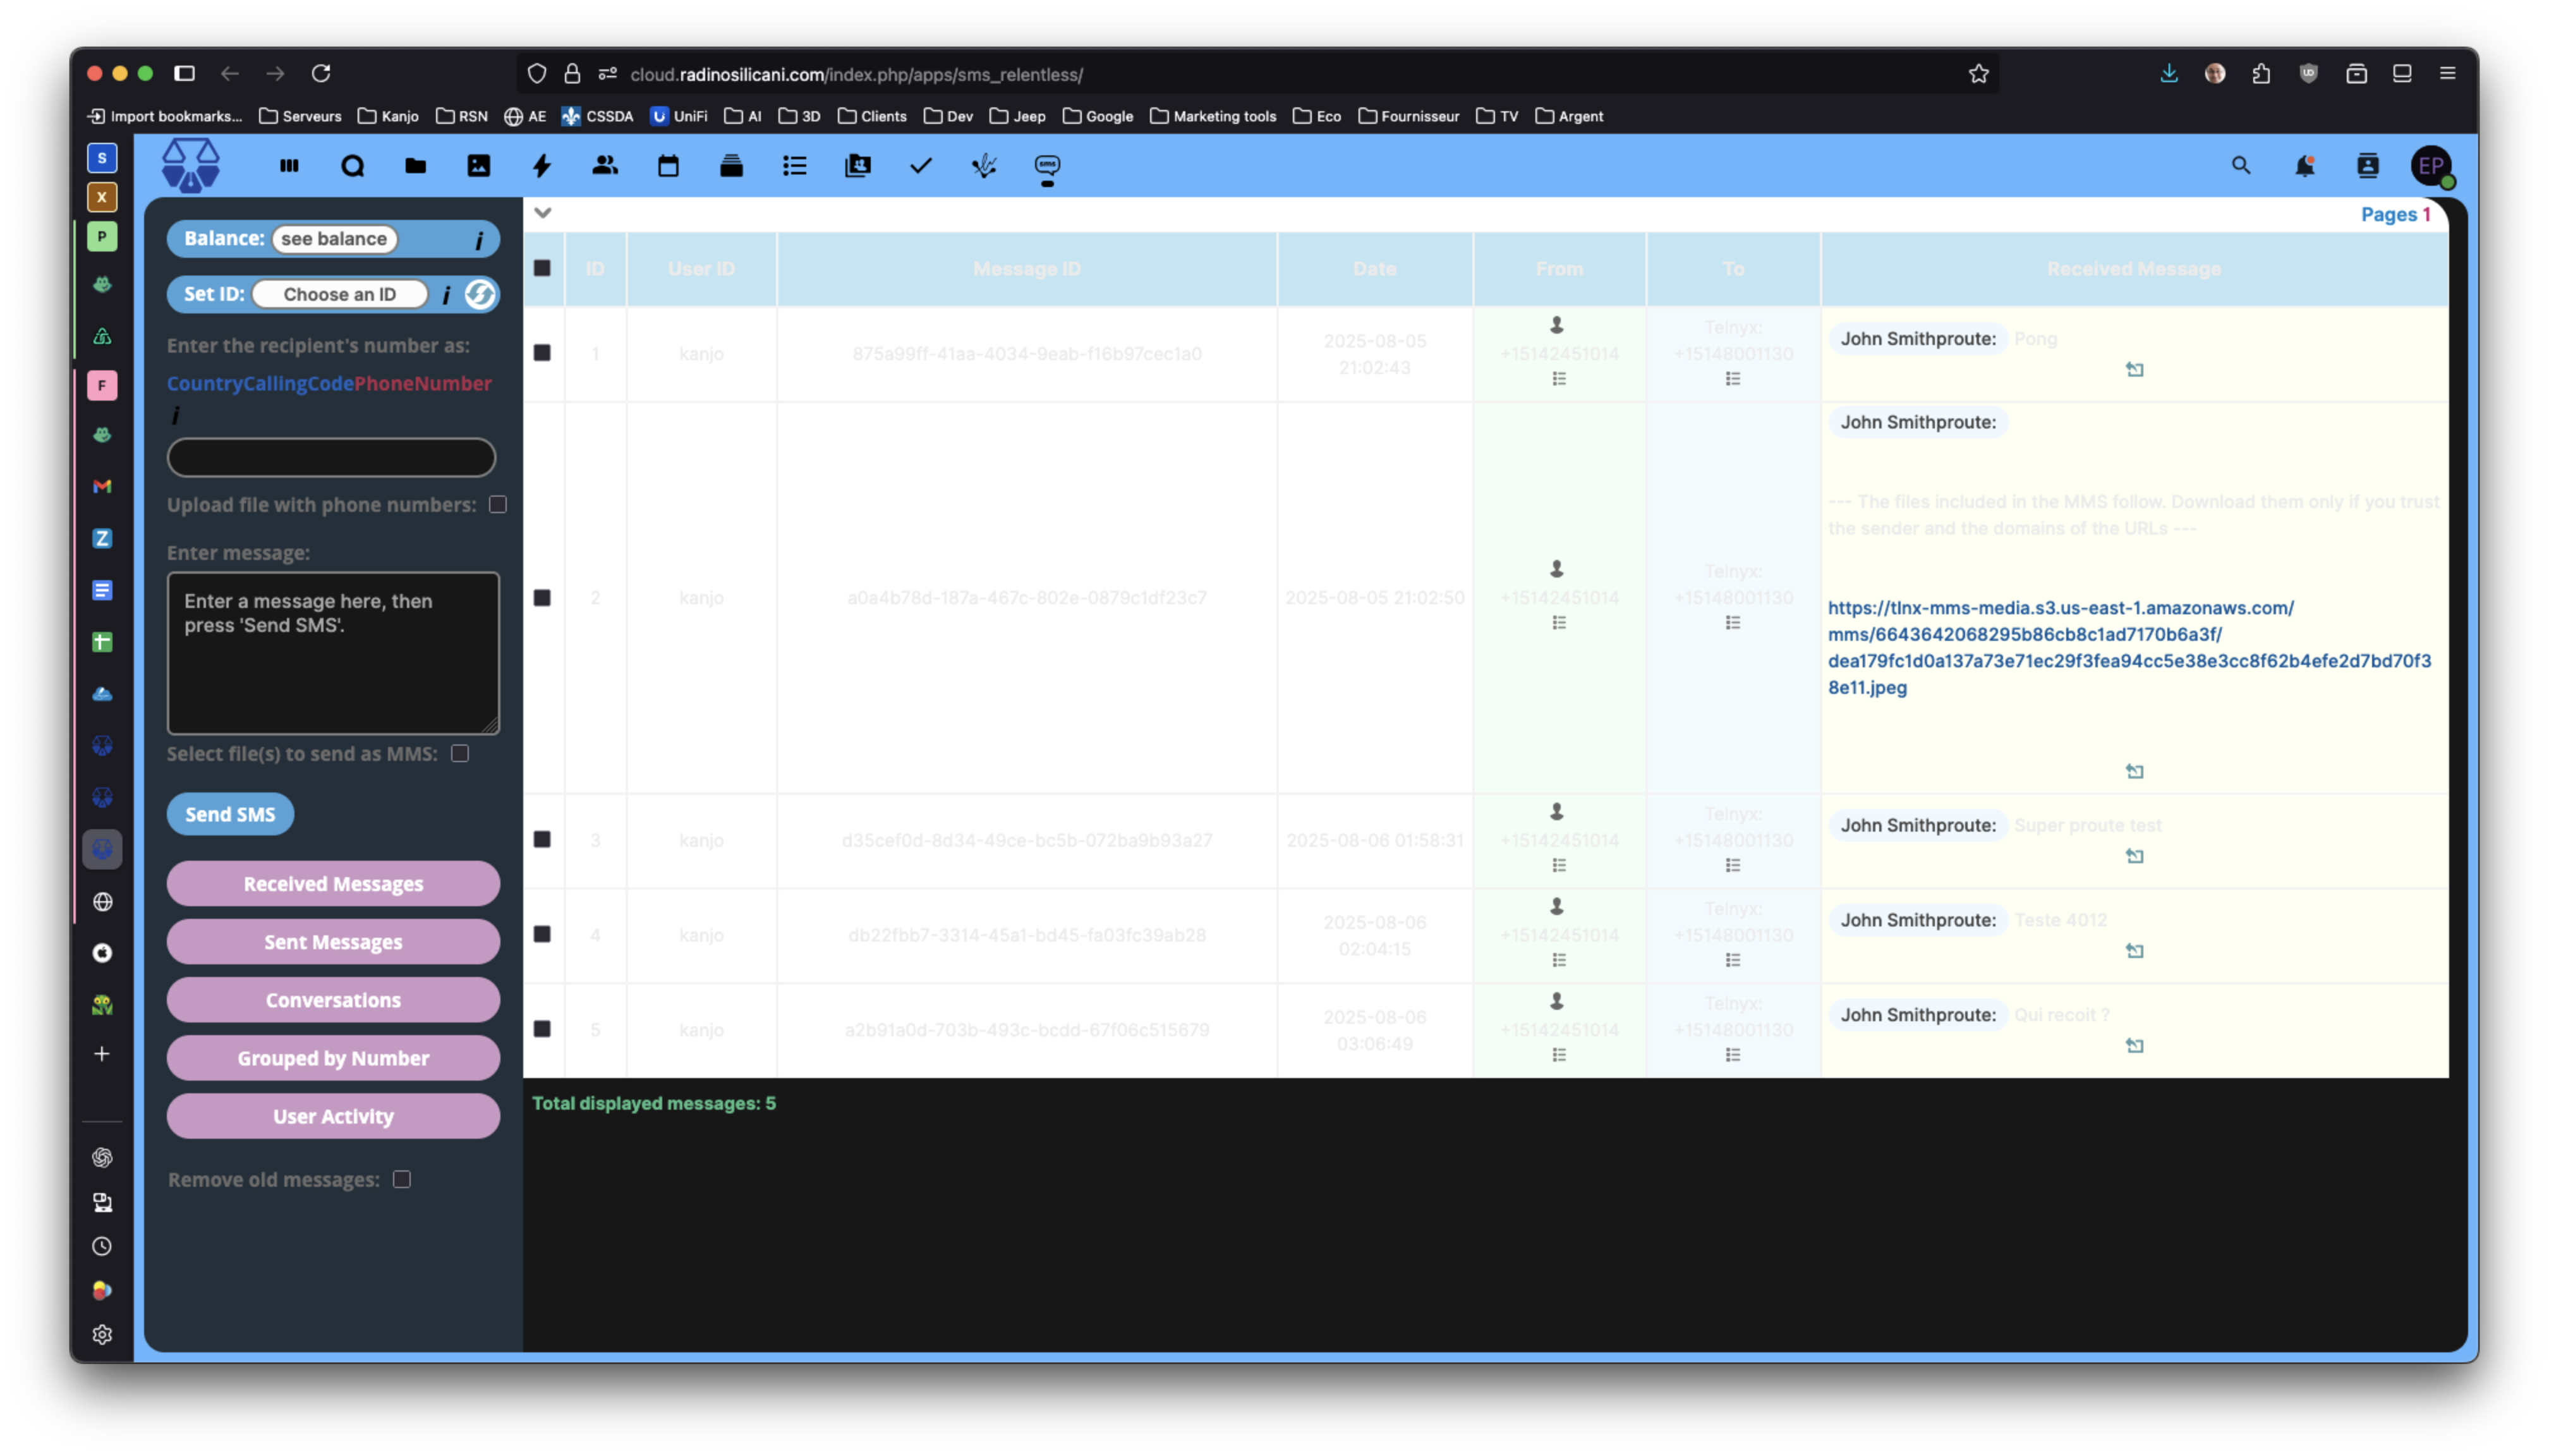Screen dimensions: 2549x1456
Task: Tick the Select file(s) to send as MMS checkbox
Action: [460, 754]
